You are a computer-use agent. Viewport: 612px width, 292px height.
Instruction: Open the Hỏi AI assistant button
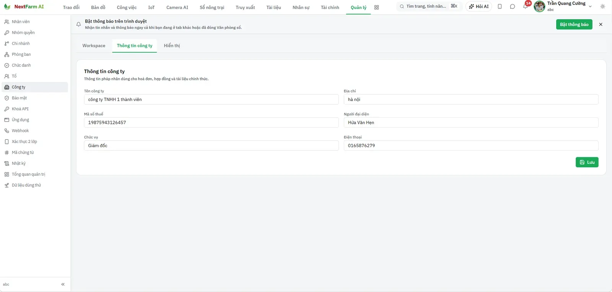point(479,6)
